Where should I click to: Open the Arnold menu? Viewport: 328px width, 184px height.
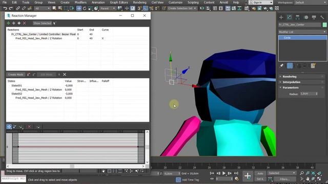pos(224,3)
